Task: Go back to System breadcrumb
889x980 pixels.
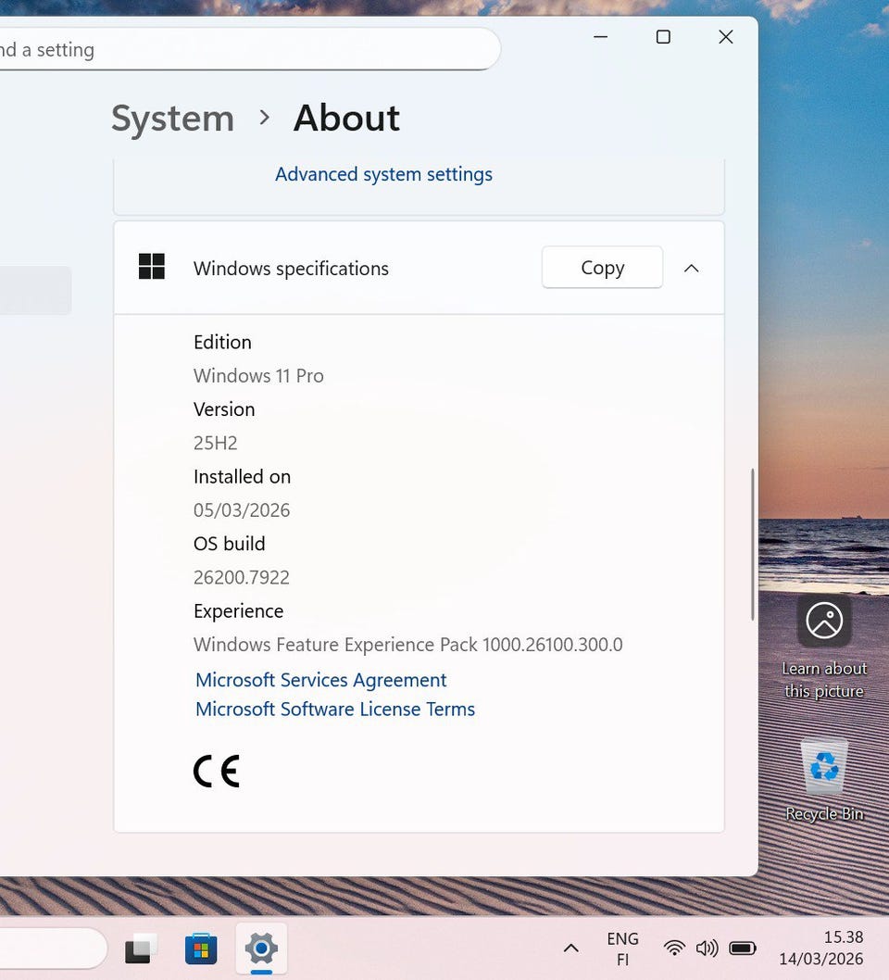Action: 172,119
